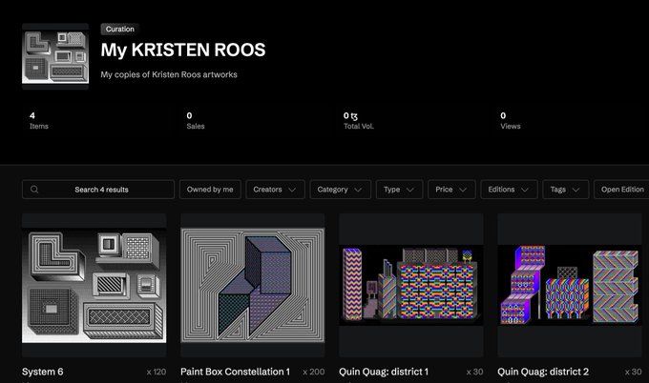
Task: Click the System 6 title link
Action: click(43, 372)
